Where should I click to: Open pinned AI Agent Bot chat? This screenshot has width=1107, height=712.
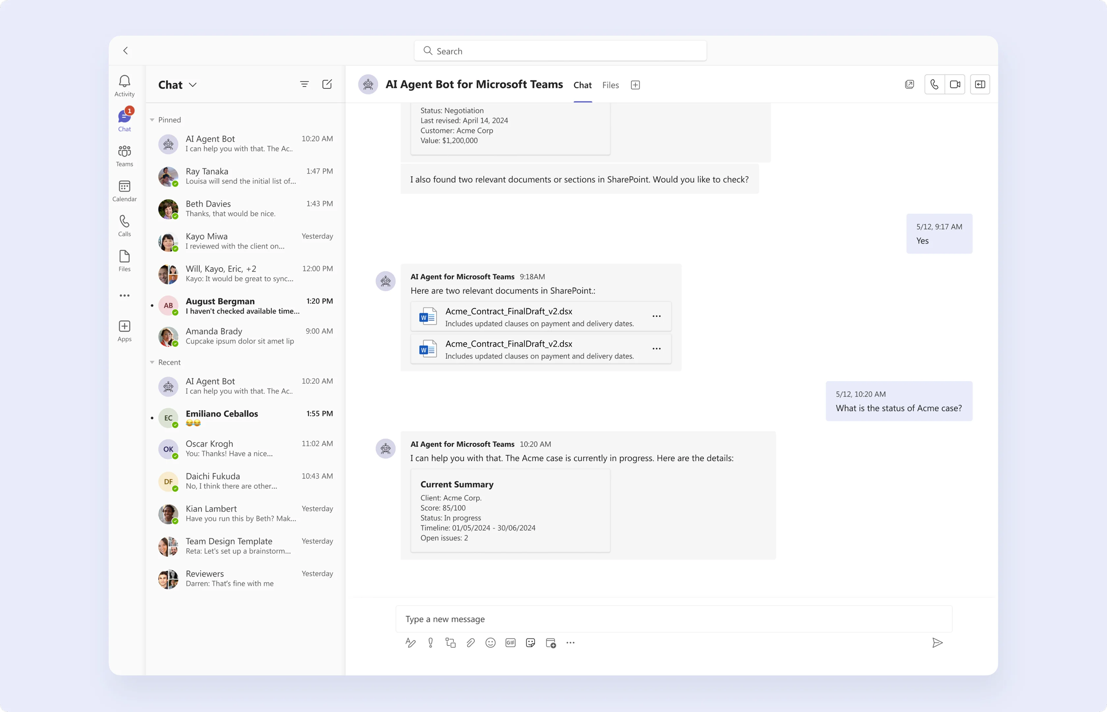pos(245,144)
